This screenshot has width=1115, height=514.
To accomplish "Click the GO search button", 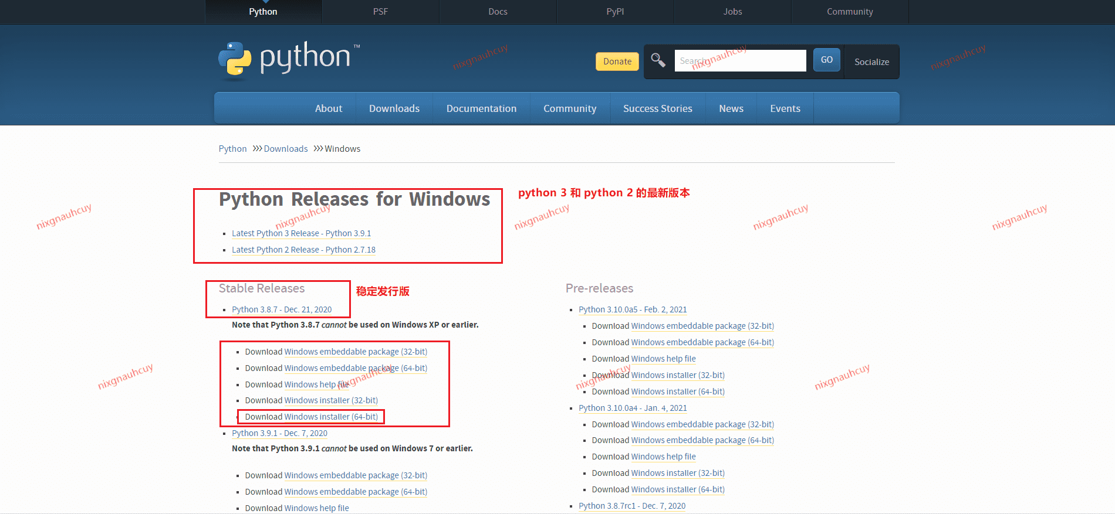I will click(x=827, y=60).
